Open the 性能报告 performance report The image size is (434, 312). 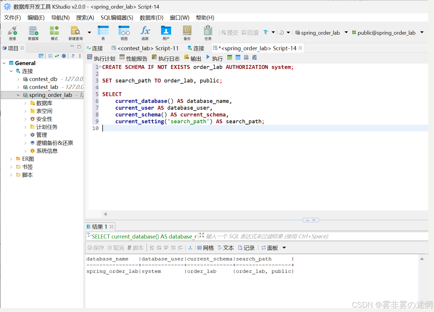point(133,58)
